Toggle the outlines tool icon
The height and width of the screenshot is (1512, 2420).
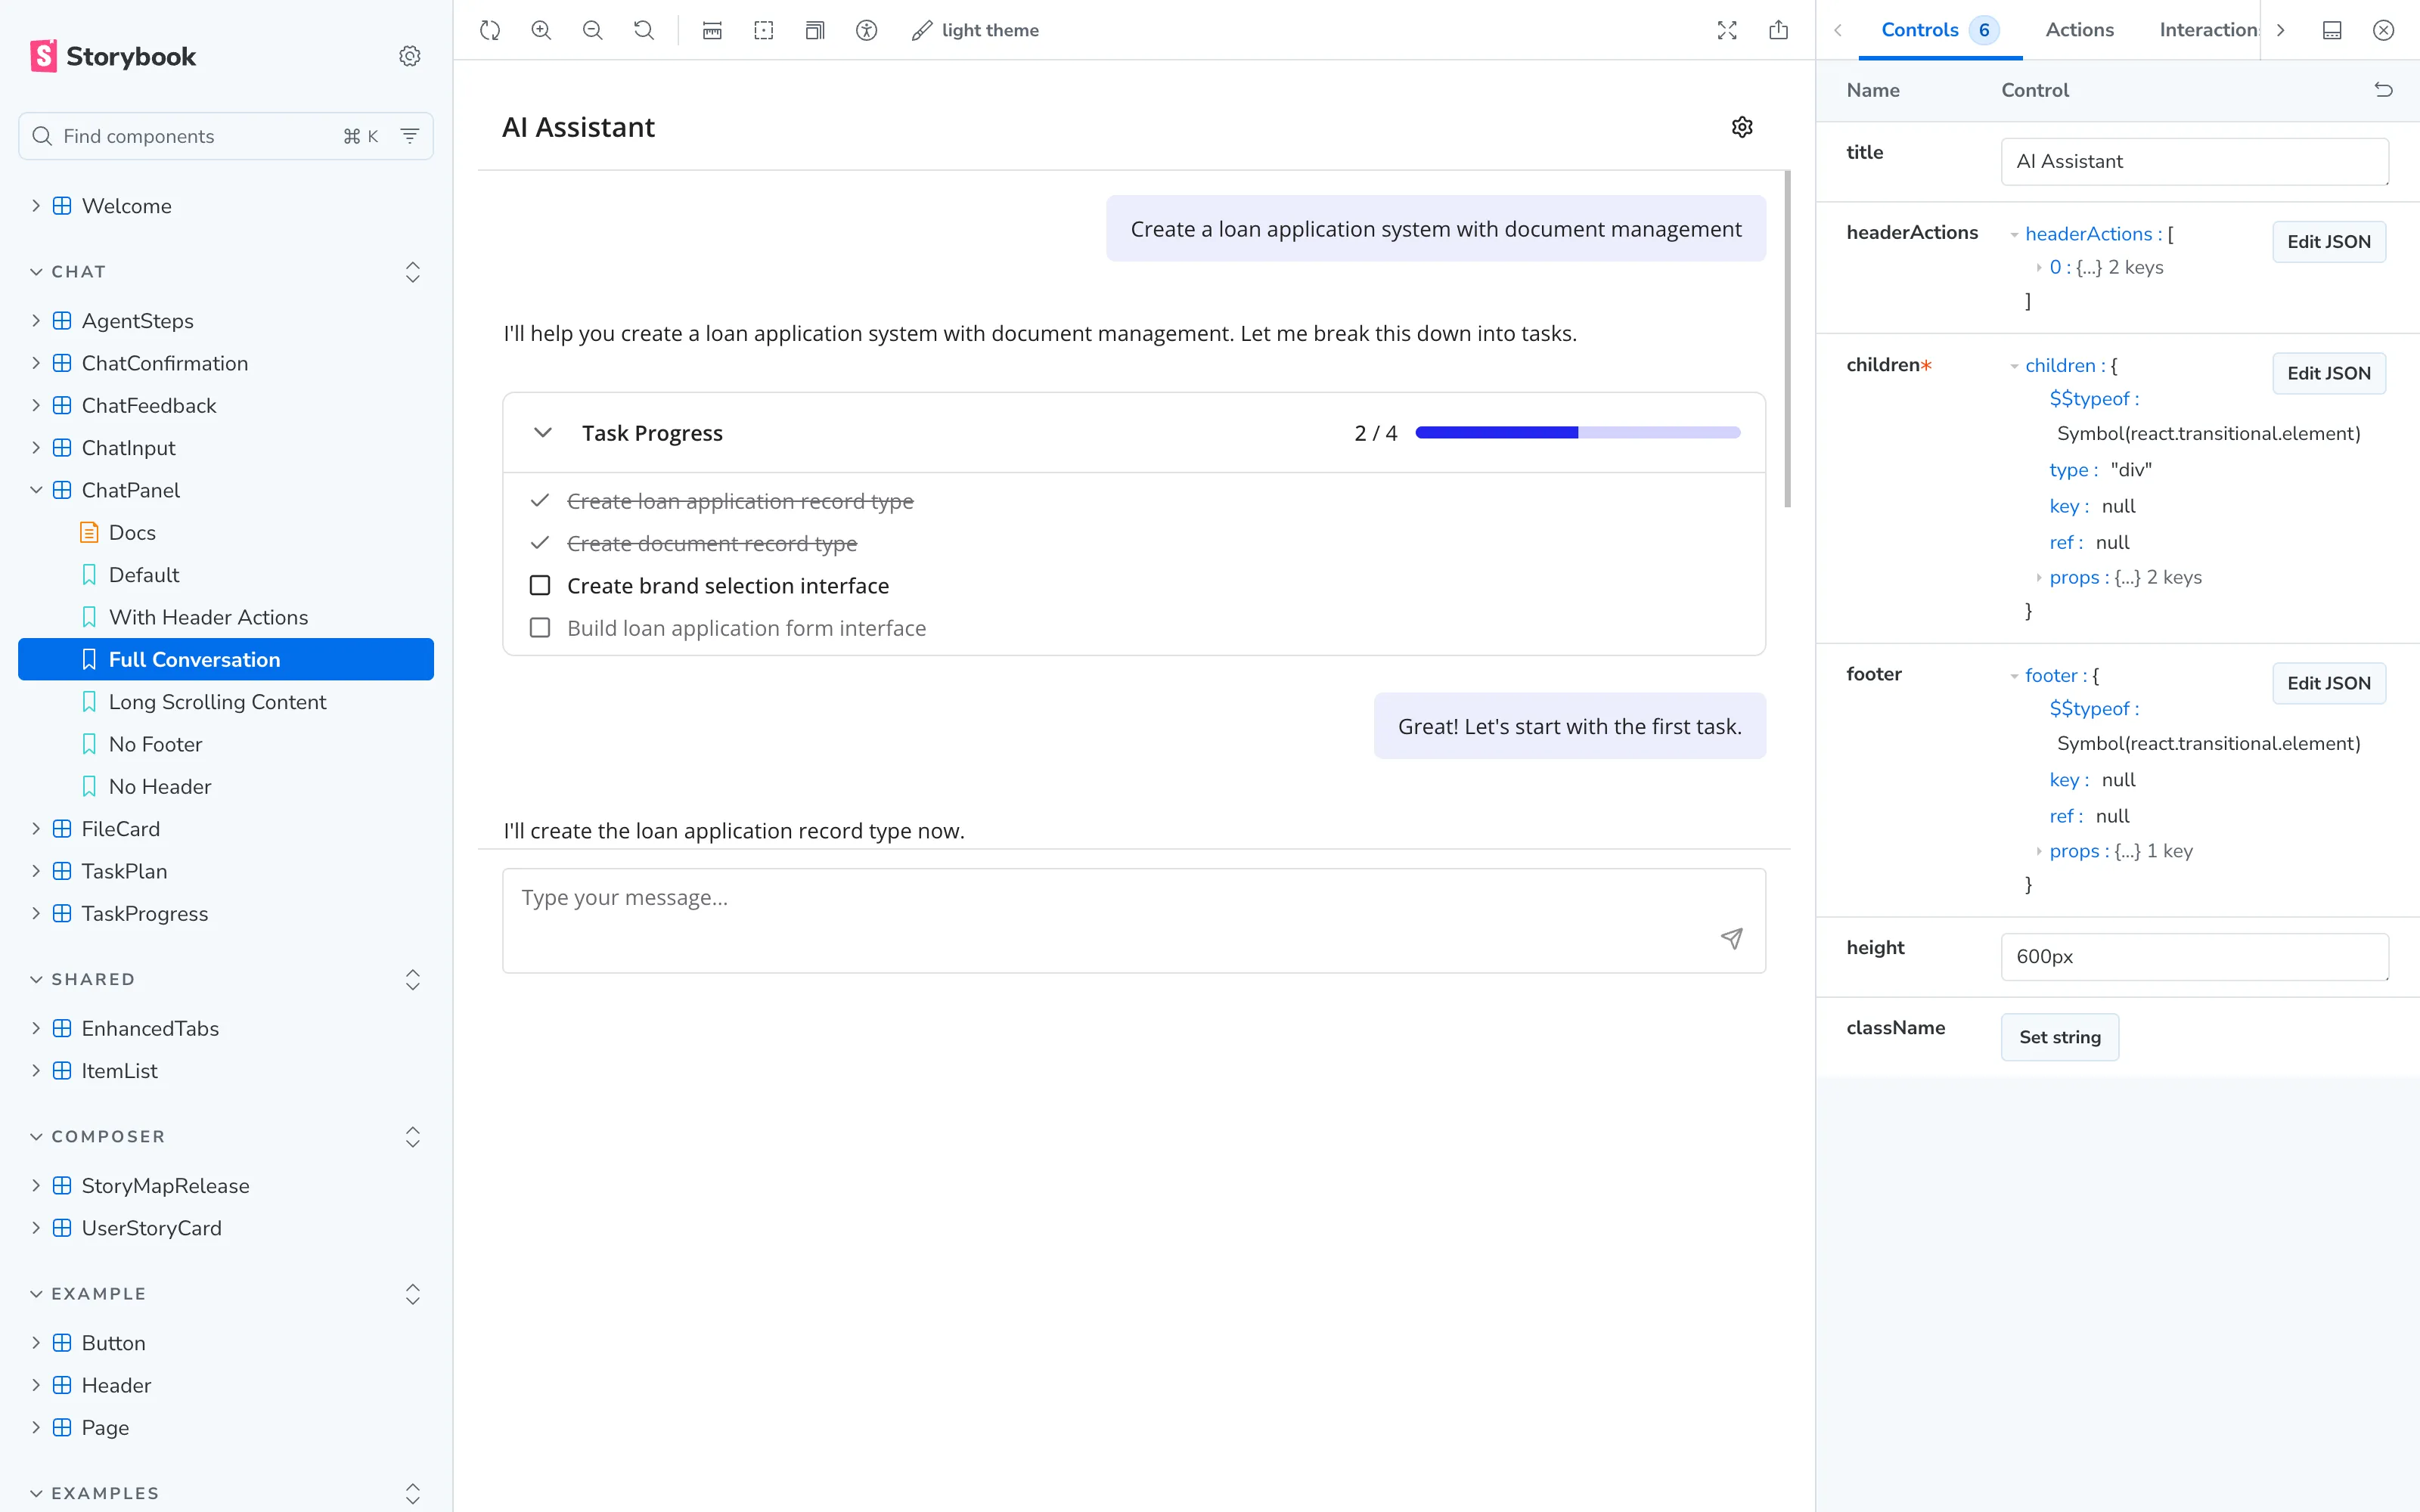[763, 30]
